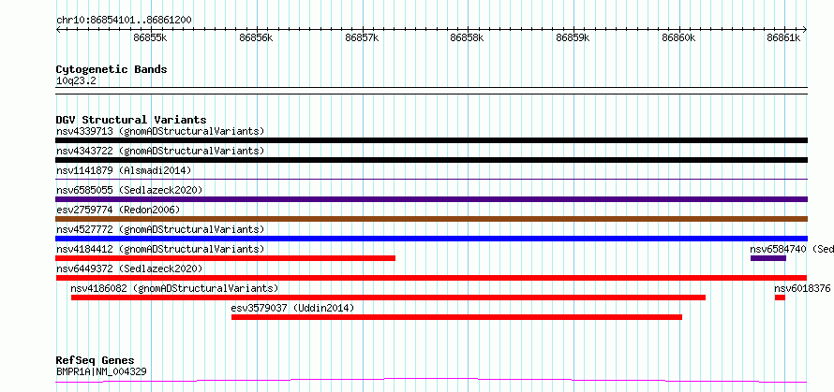Click the 86859k ruler tick label

(573, 37)
